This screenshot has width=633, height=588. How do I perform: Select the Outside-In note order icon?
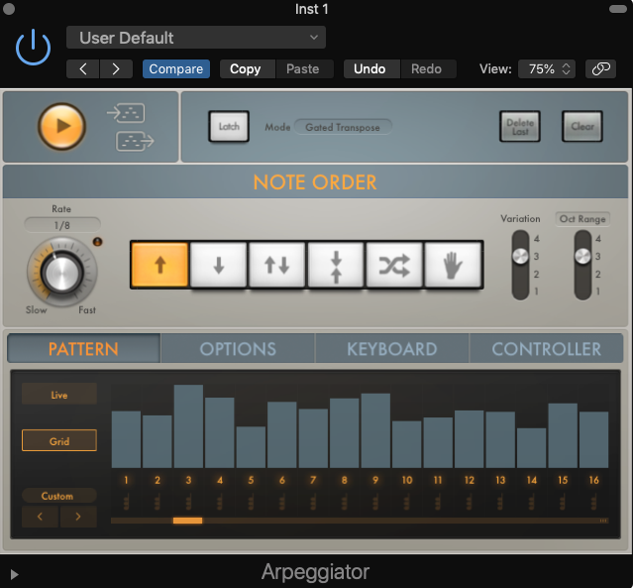[336, 265]
